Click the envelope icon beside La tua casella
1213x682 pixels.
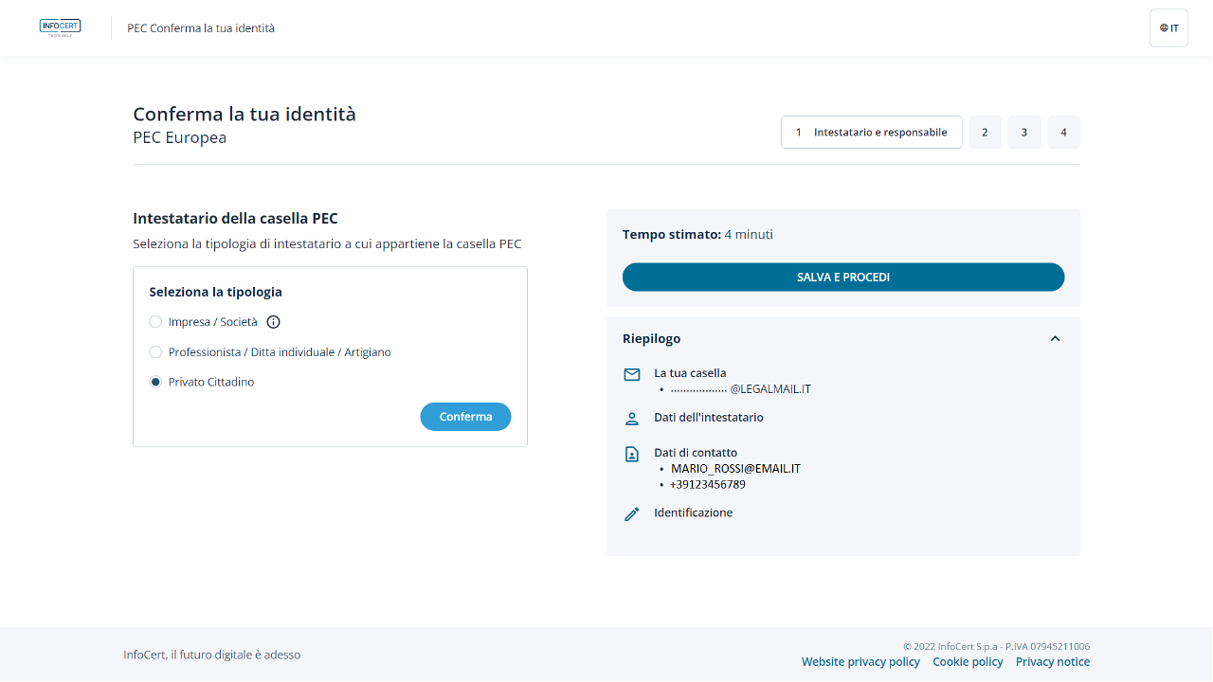632,374
